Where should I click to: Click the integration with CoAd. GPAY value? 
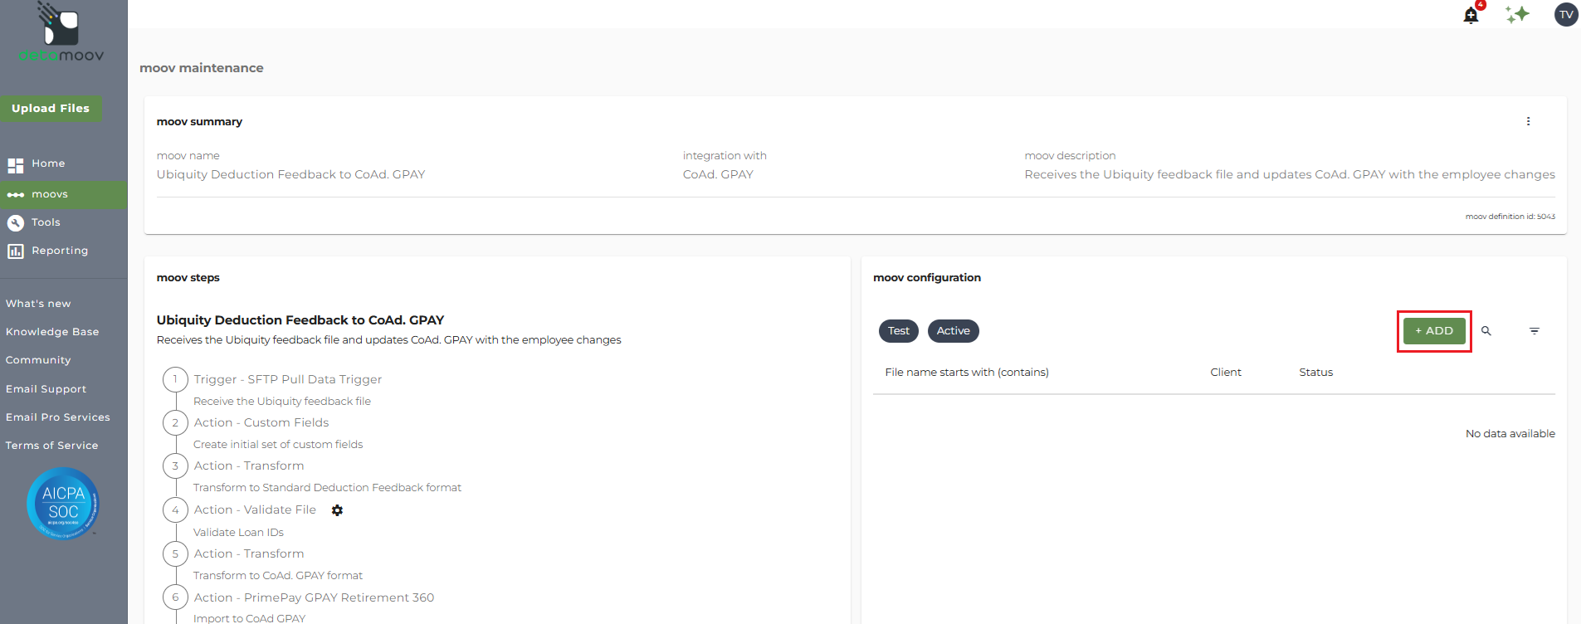pyautogui.click(x=718, y=174)
